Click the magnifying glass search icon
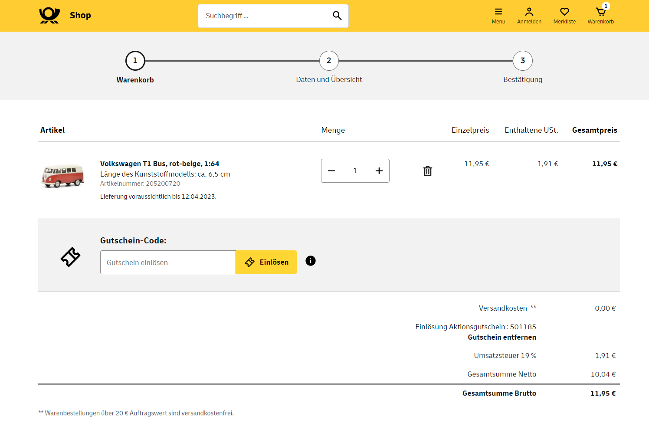The height and width of the screenshot is (423, 649). coord(337,16)
